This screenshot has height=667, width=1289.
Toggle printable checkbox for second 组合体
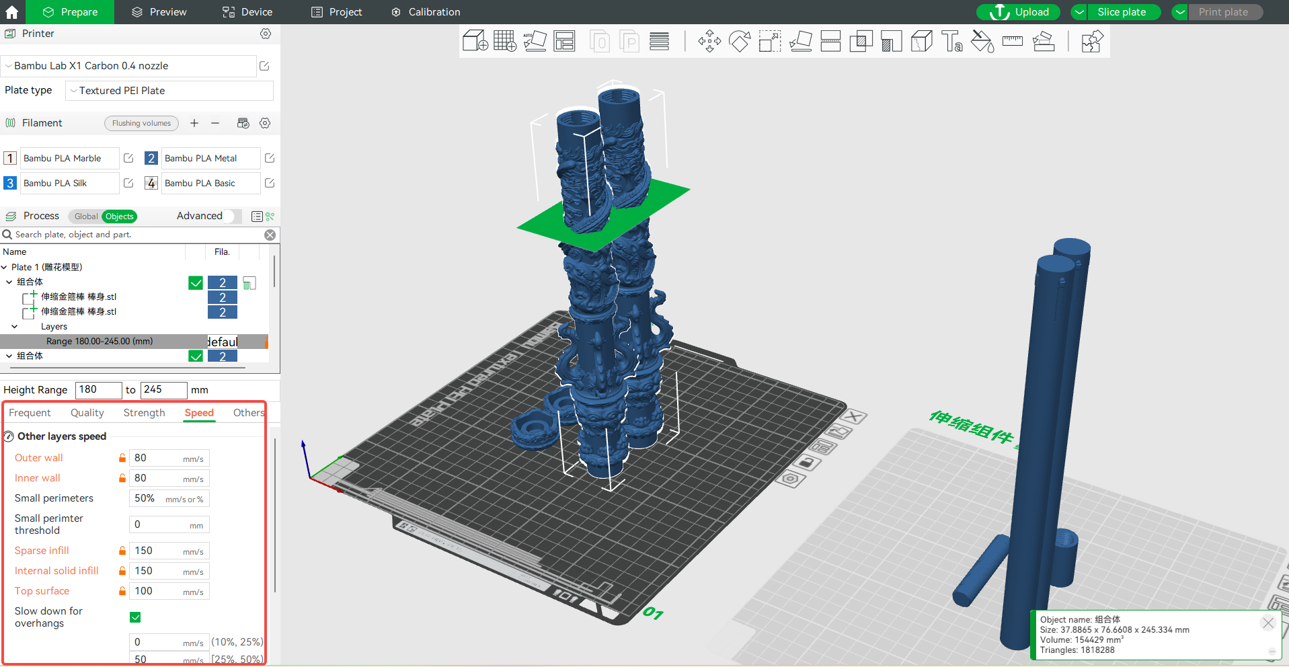pyautogui.click(x=196, y=356)
